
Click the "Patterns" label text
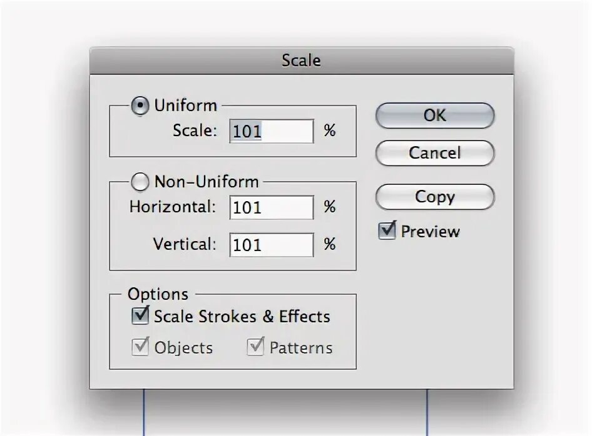pos(301,348)
